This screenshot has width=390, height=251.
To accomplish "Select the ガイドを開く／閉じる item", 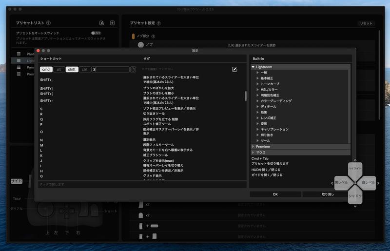I will 267,175.
